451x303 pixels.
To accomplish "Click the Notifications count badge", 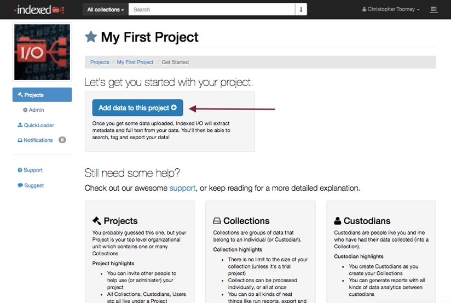I will tap(62, 140).
